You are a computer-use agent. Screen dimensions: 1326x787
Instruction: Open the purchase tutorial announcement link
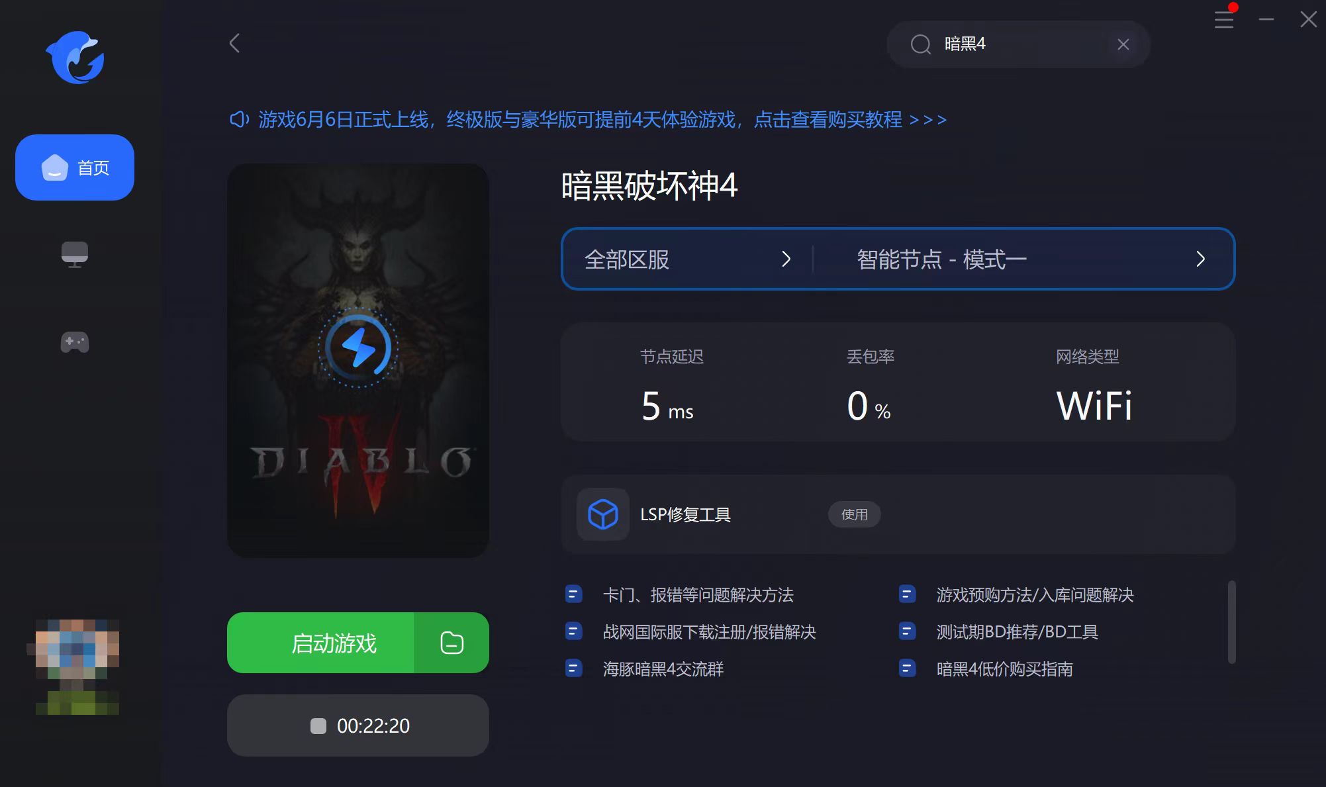pos(589,120)
